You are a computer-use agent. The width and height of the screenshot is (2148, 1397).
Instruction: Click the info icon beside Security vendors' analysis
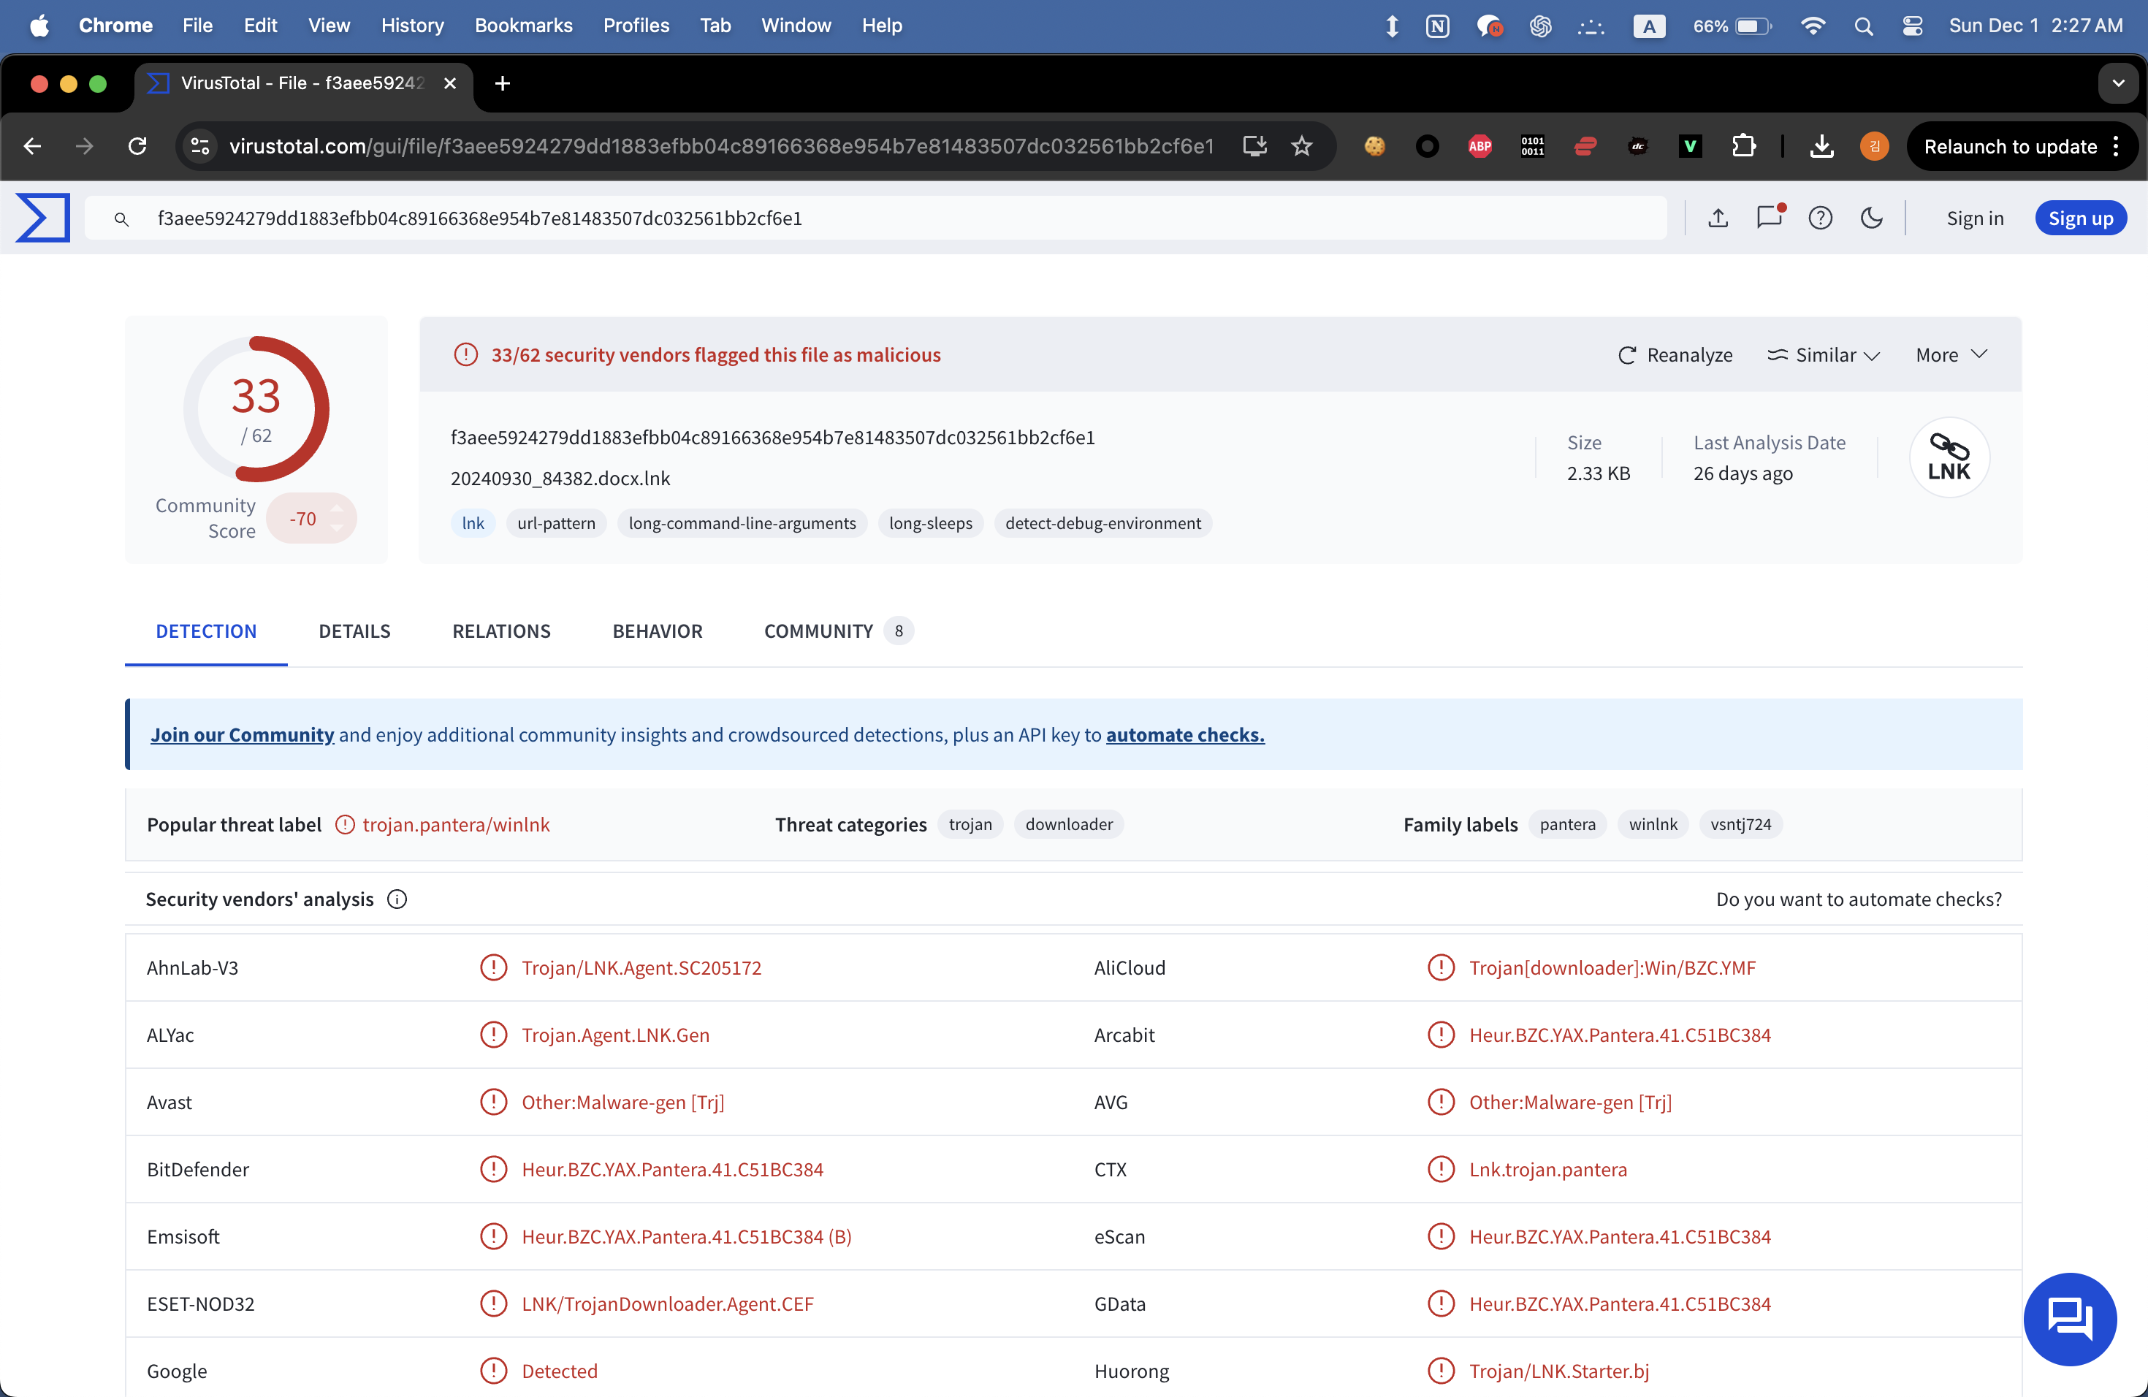click(397, 899)
